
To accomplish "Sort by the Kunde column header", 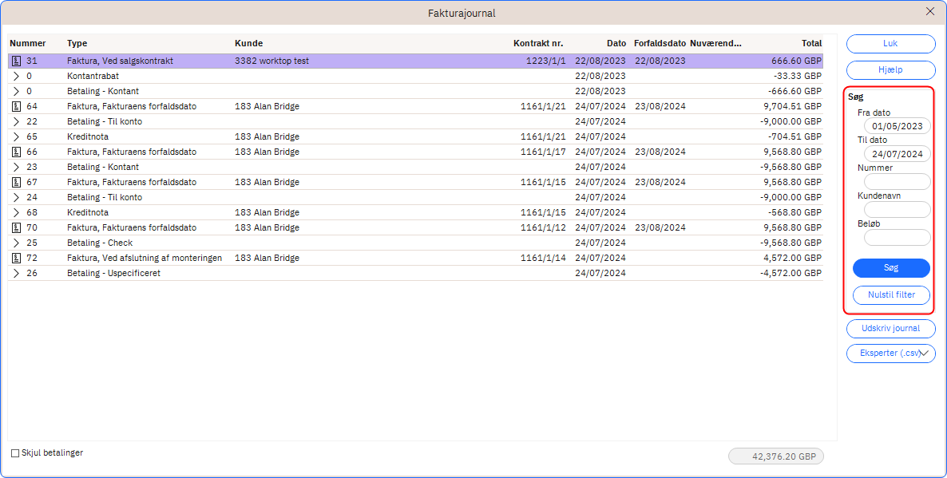I will tap(248, 43).
